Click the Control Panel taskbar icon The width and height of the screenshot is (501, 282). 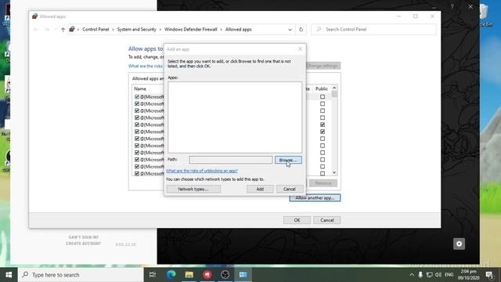pyautogui.click(x=243, y=275)
